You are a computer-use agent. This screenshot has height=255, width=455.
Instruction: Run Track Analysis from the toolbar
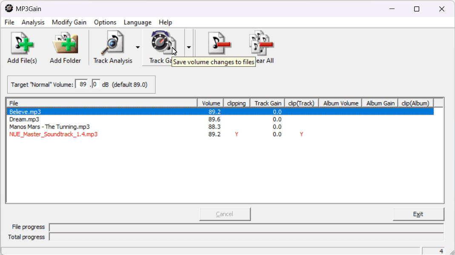tap(113, 47)
